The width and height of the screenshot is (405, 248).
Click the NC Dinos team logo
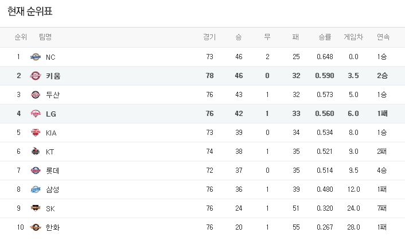click(x=36, y=57)
